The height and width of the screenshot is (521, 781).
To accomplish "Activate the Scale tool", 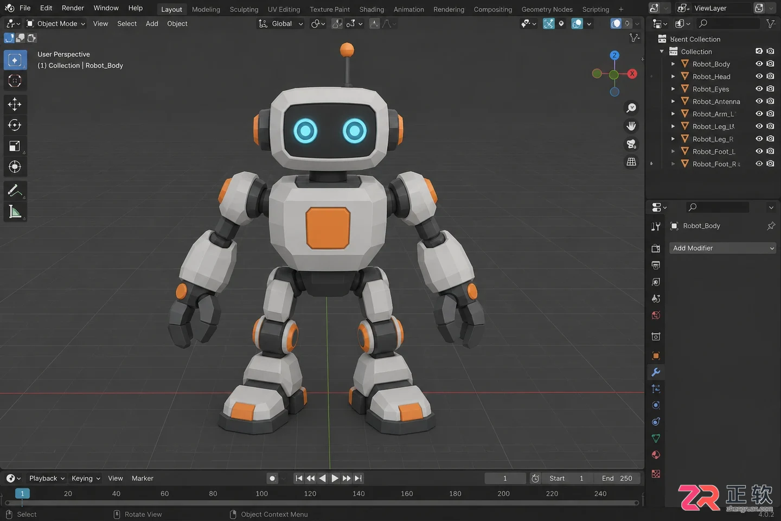I will [x=15, y=146].
